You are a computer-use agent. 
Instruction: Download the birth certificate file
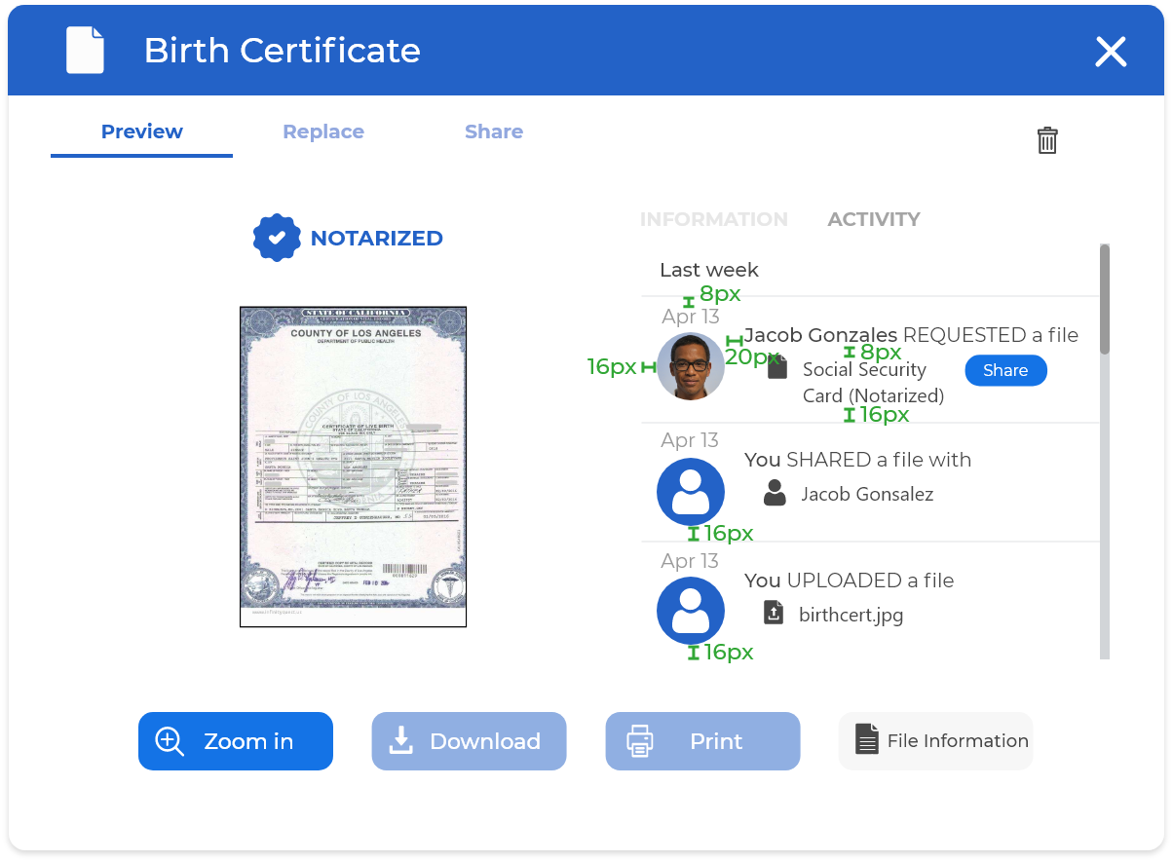pyautogui.click(x=469, y=741)
